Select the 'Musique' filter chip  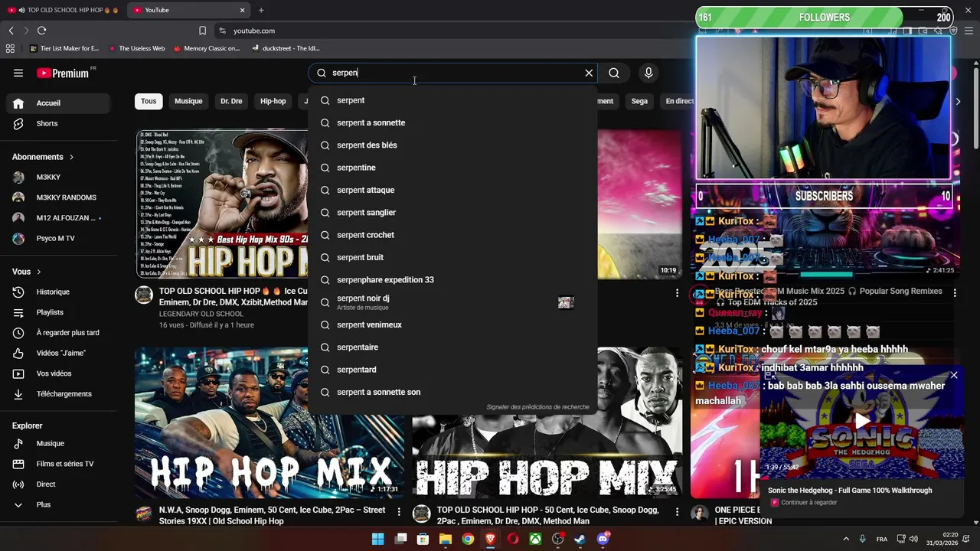(188, 101)
